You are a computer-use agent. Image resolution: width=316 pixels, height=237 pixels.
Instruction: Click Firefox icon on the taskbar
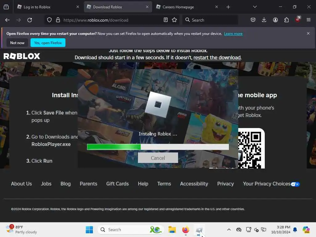185,230
